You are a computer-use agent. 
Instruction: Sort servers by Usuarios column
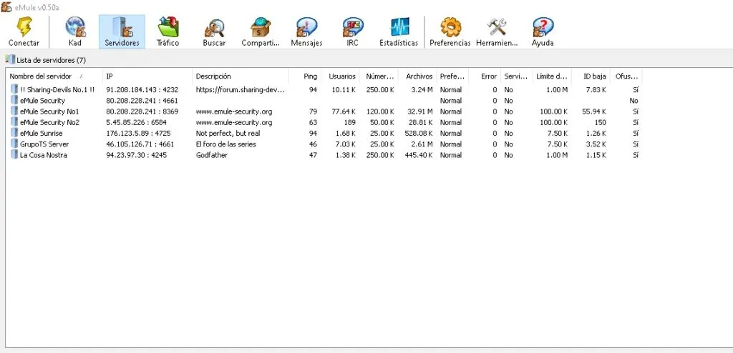click(340, 76)
